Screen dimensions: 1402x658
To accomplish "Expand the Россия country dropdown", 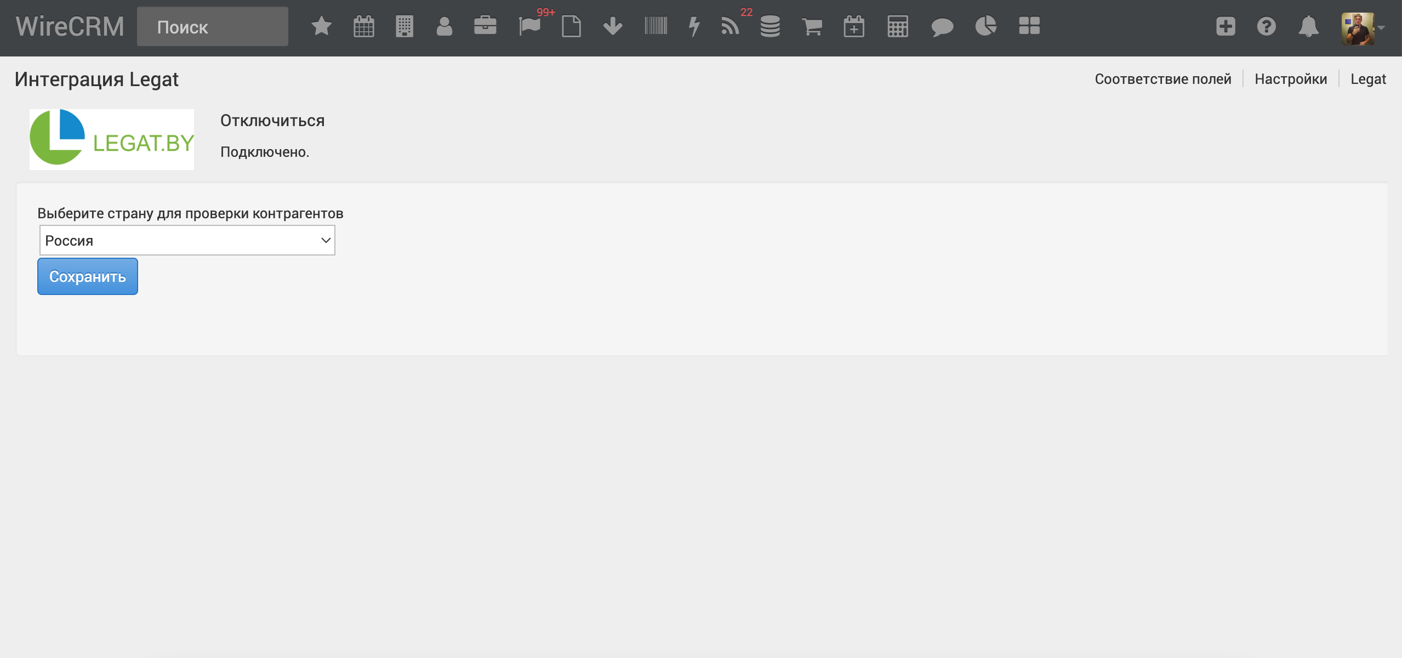I will click(x=187, y=240).
